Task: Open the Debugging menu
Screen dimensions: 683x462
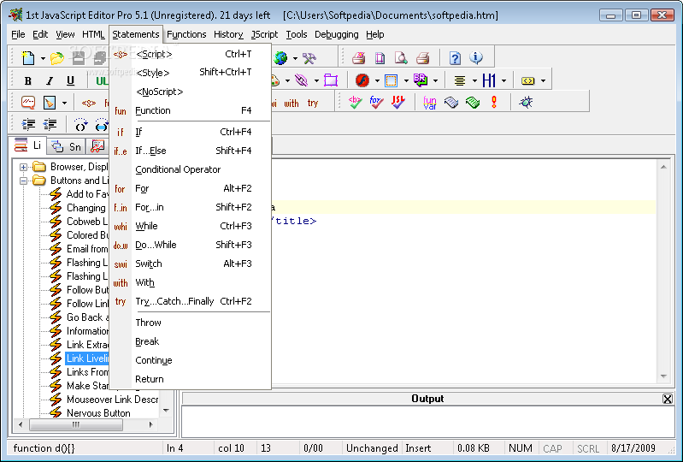Action: (x=337, y=34)
